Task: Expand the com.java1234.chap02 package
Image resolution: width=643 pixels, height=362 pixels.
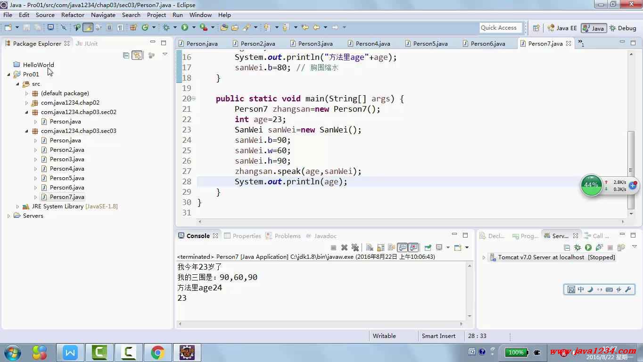Action: point(27,103)
